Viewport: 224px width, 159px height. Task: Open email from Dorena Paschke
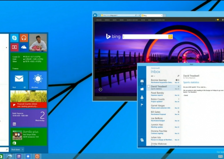point(164,132)
